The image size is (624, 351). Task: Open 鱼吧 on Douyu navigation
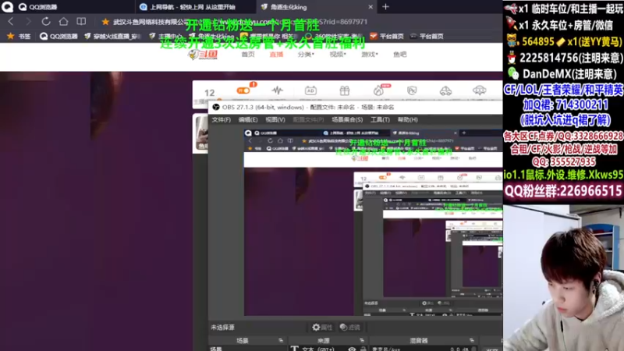tap(399, 55)
